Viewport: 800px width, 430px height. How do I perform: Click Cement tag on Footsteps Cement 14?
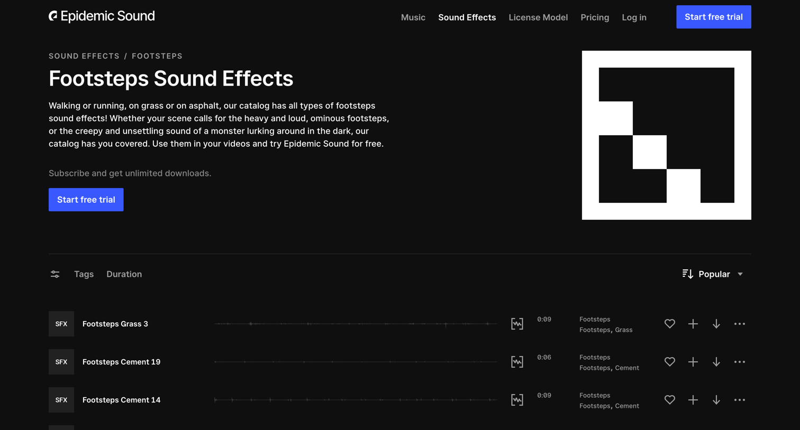(x=627, y=406)
